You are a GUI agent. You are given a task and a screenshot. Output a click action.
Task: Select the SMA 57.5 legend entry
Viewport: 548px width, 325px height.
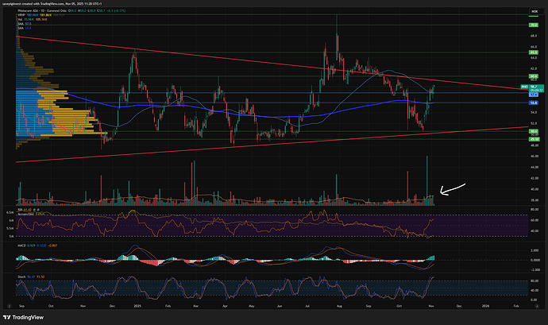pos(20,25)
